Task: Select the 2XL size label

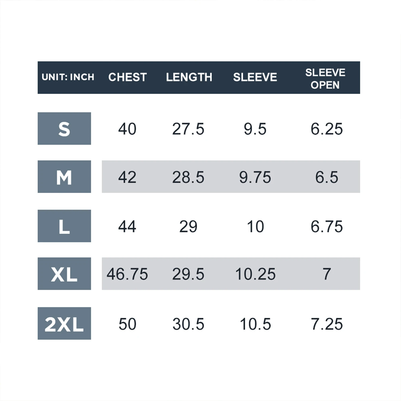Action: 64,323
